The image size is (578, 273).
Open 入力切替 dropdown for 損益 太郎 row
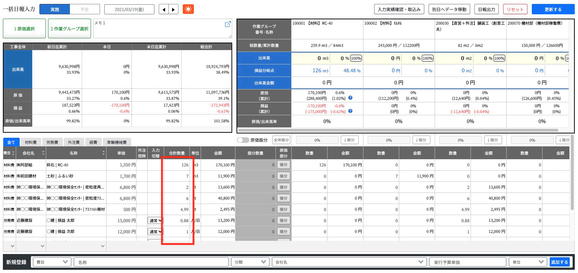(x=155, y=221)
